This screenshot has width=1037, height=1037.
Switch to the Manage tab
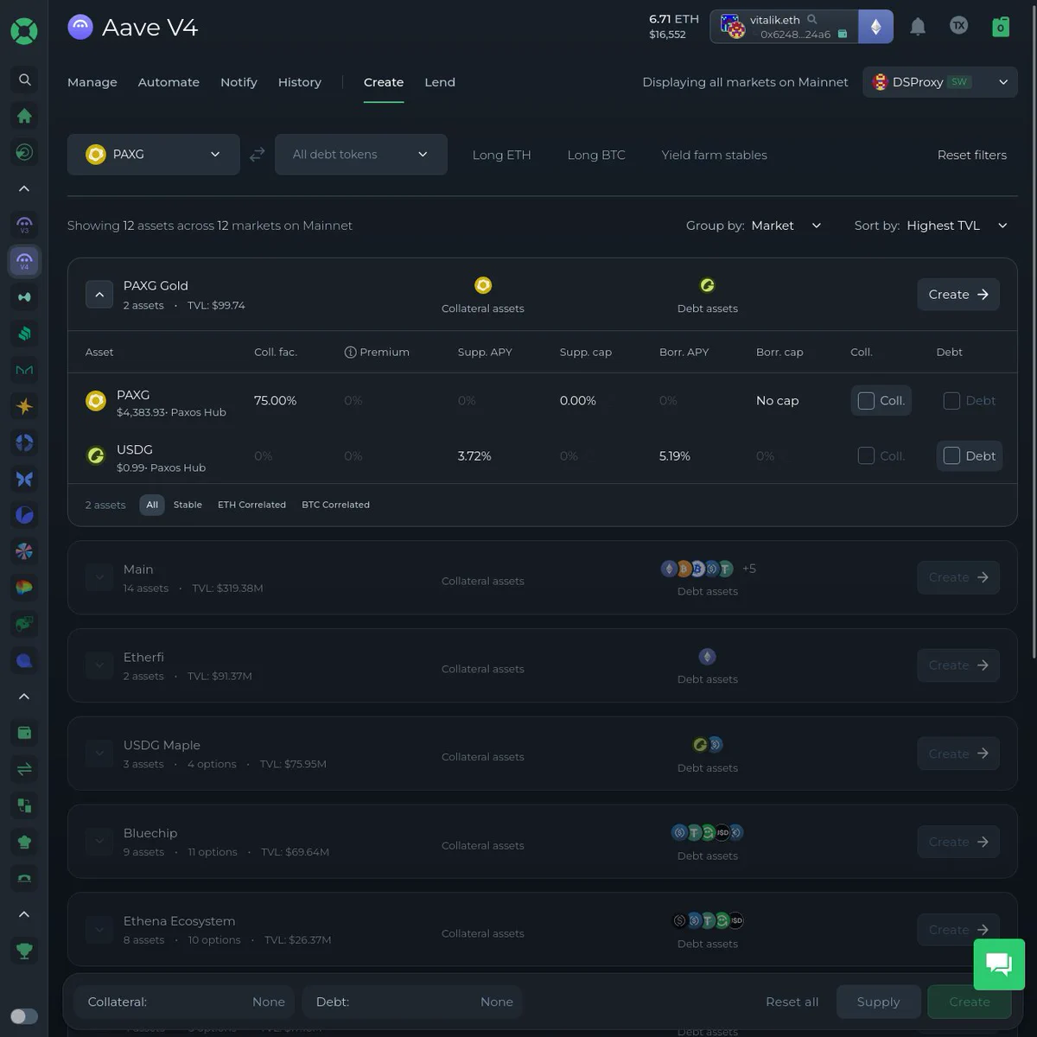coord(92,82)
